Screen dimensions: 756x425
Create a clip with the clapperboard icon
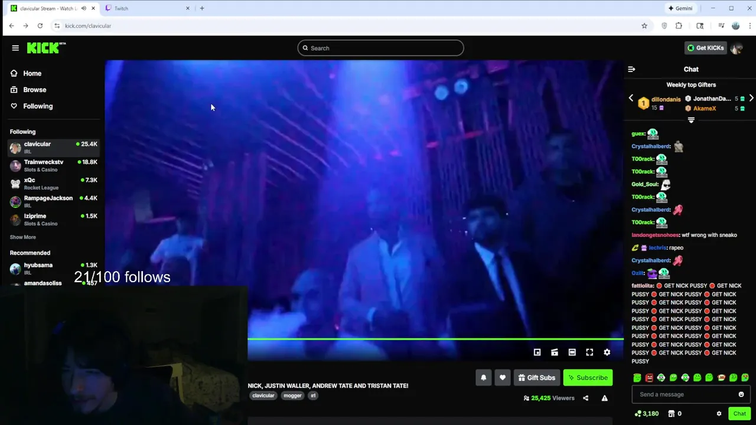point(555,352)
